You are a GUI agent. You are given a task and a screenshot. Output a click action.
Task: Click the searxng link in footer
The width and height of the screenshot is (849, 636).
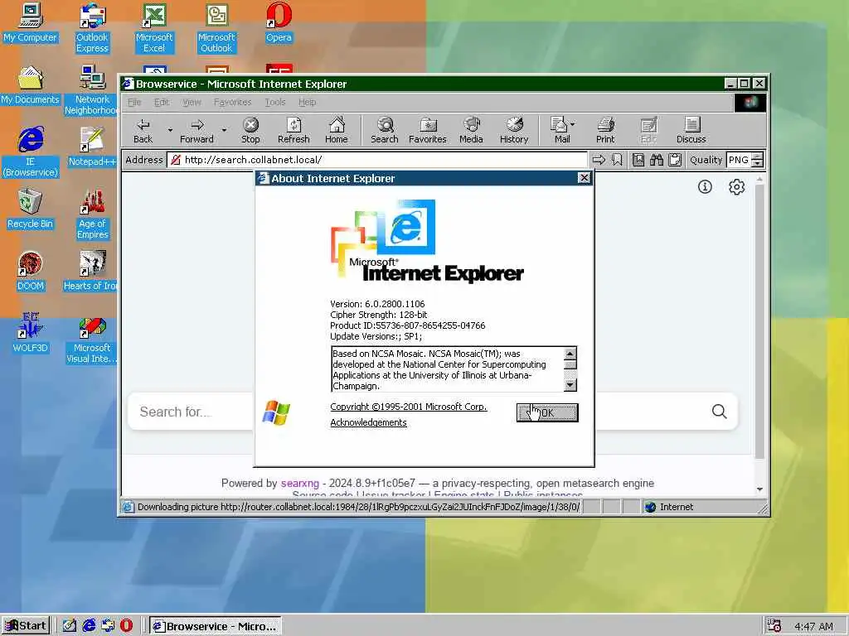299,483
